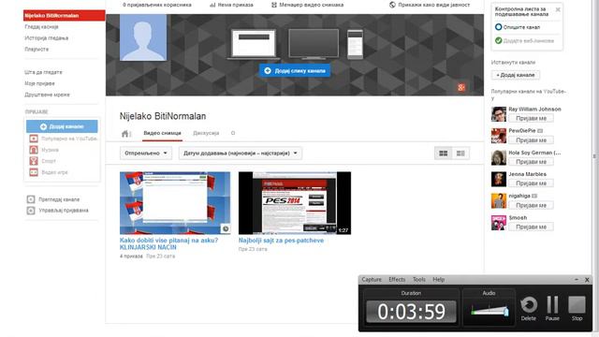599x337 pixels.
Task: Switch to grid view layout
Action: [x=443, y=154]
